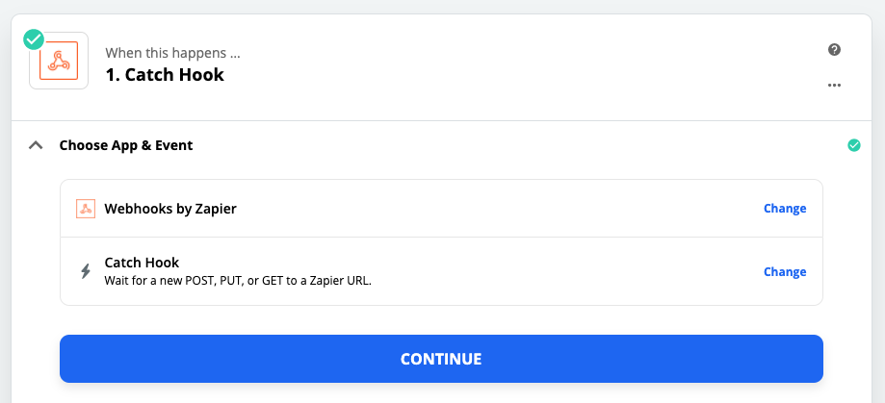The width and height of the screenshot is (885, 403).
Task: Click the lightning bolt event icon
Action: click(86, 271)
